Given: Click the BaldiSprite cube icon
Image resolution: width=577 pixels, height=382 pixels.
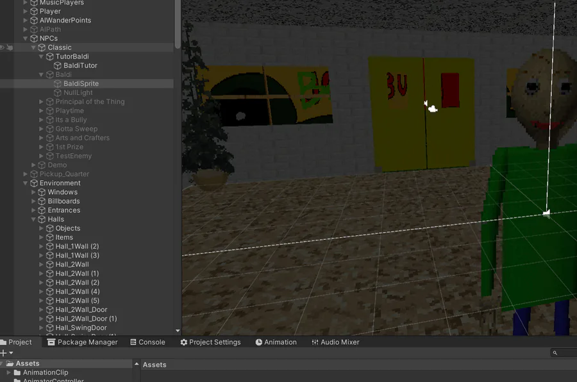Looking at the screenshot, I should pyautogui.click(x=58, y=83).
